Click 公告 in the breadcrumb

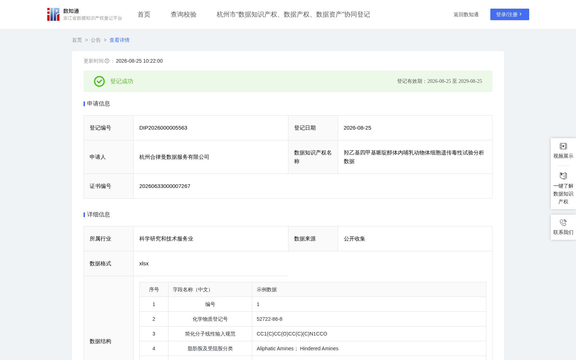(x=96, y=40)
